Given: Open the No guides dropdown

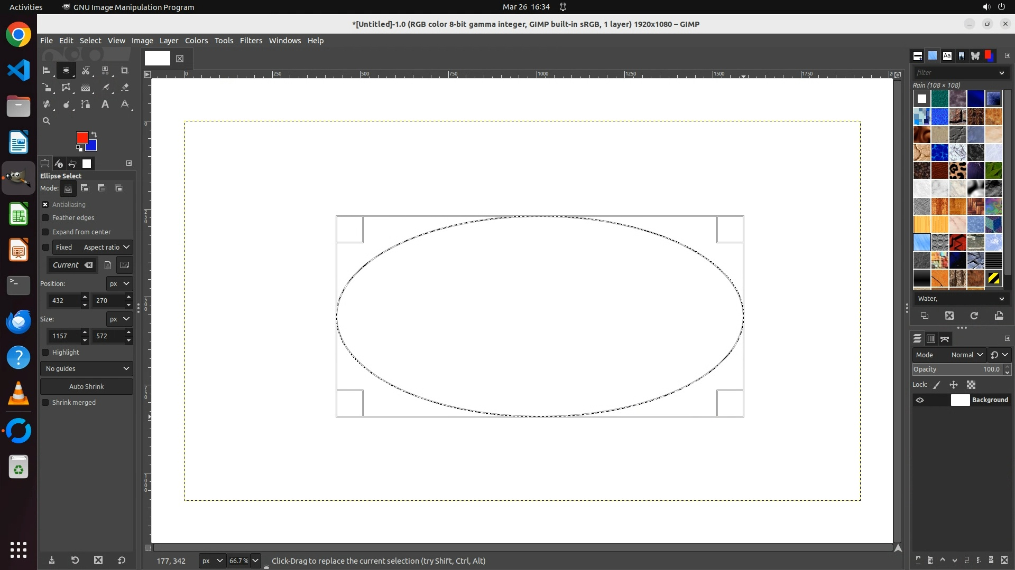Looking at the screenshot, I should pyautogui.click(x=87, y=369).
